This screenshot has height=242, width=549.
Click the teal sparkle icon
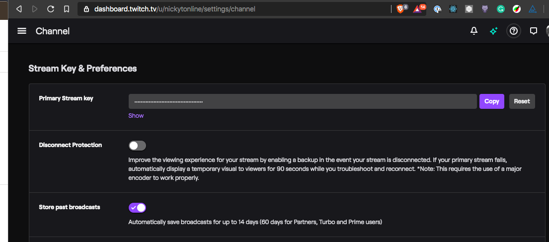pos(493,31)
